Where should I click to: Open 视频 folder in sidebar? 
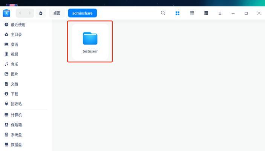click(x=15, y=54)
